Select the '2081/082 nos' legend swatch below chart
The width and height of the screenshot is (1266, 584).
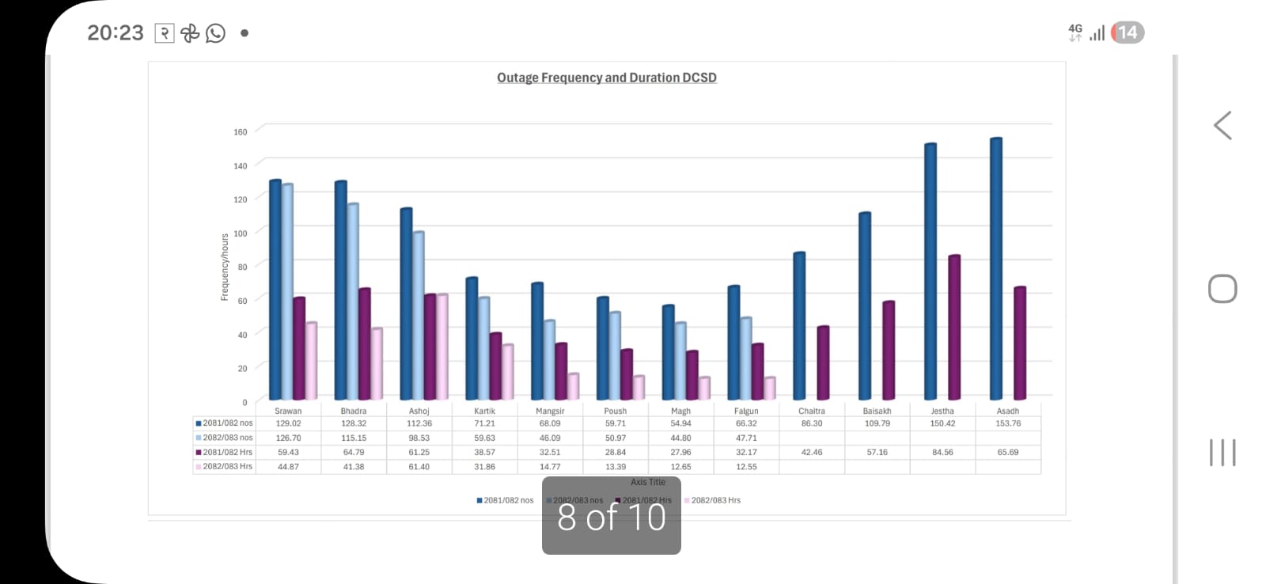tap(479, 500)
